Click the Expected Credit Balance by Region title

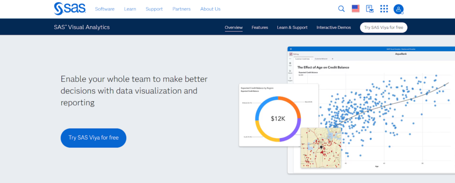(x=257, y=88)
